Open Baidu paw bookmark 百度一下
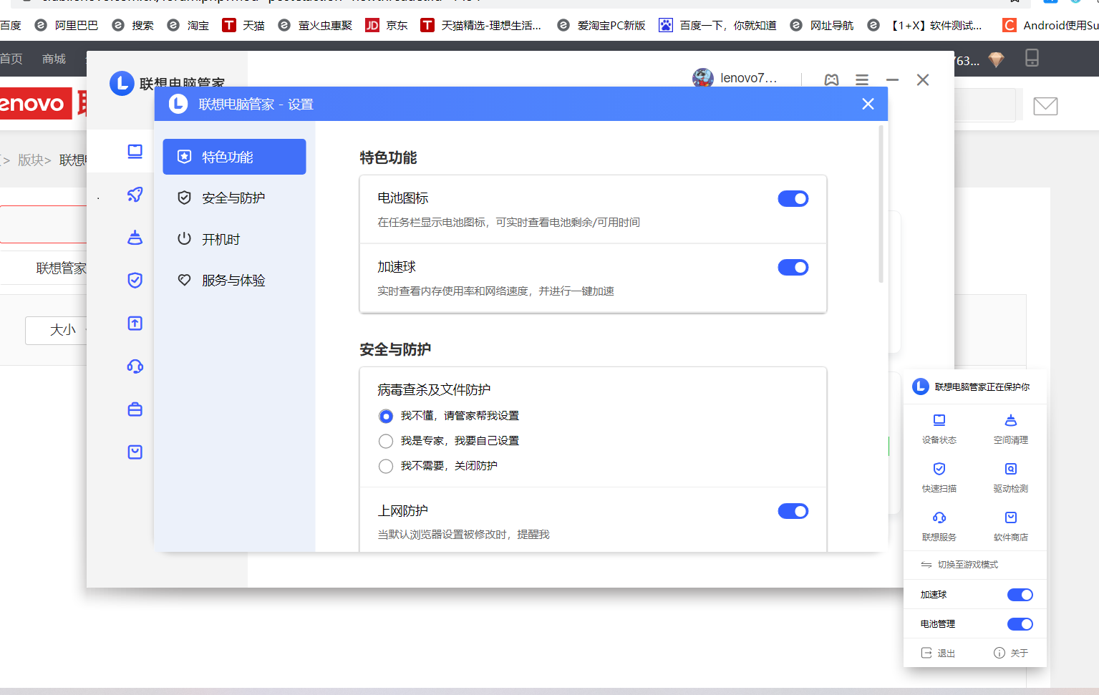The height and width of the screenshot is (695, 1099). click(x=717, y=25)
